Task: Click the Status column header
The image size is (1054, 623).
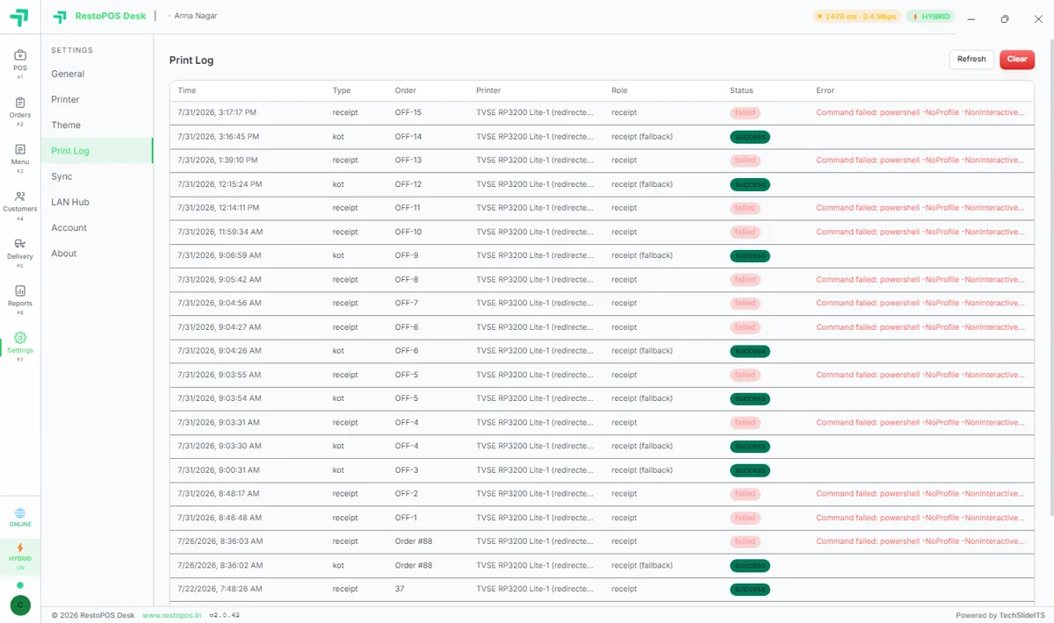Action: point(741,90)
